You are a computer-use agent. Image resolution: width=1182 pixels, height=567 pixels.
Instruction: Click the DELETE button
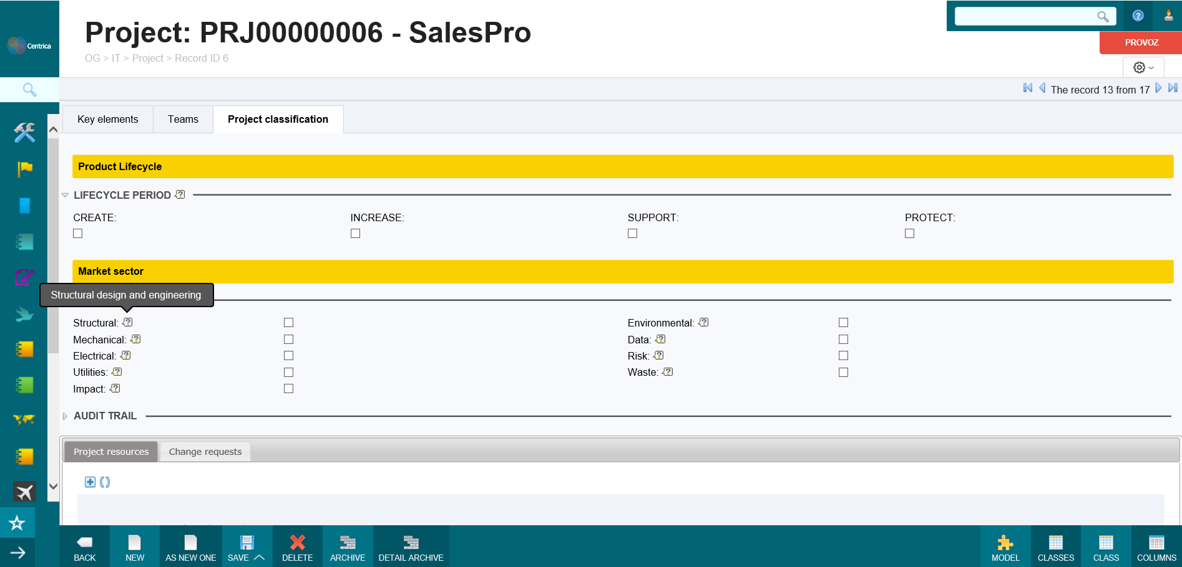(298, 547)
